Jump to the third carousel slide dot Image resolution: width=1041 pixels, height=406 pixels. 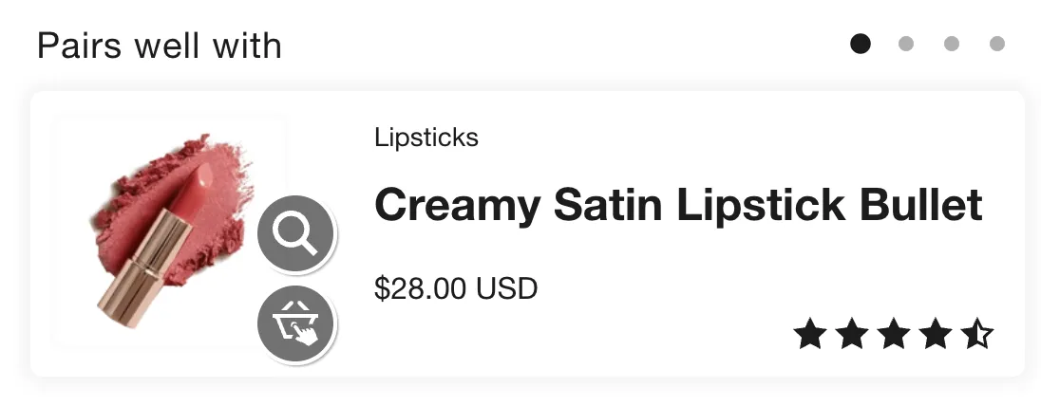click(x=952, y=44)
